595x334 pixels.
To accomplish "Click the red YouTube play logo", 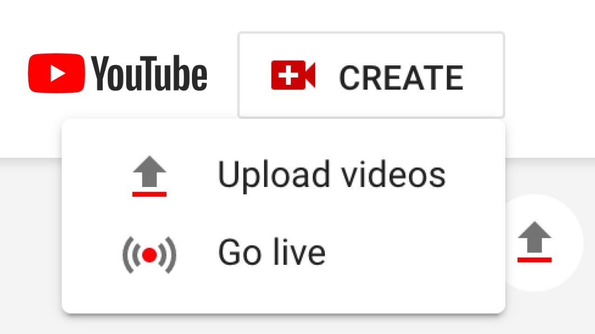I will coord(56,73).
